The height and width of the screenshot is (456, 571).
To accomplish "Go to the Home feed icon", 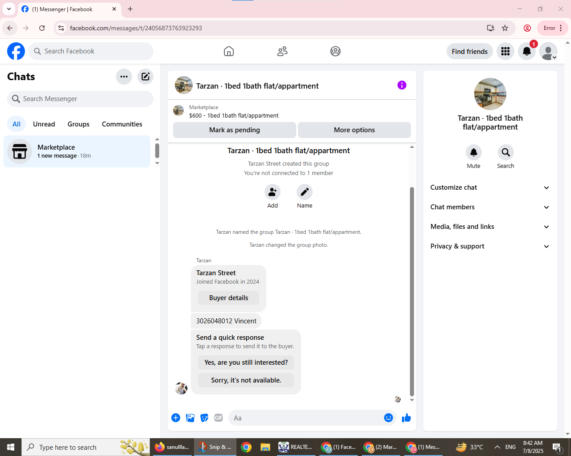I will tap(229, 51).
